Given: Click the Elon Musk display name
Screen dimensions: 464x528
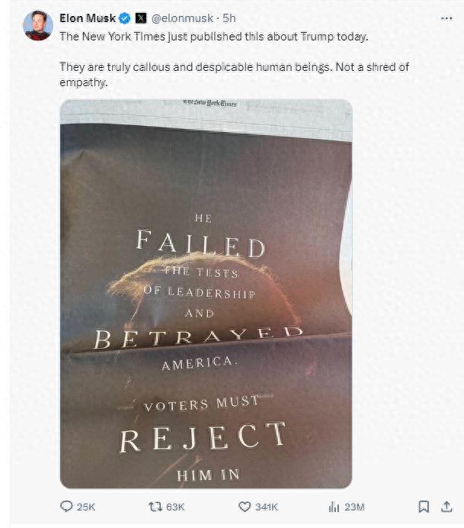Looking at the screenshot, I should point(87,18).
